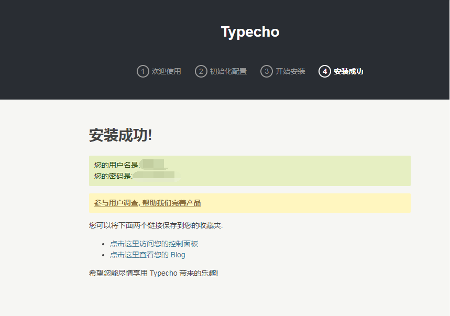Click text 希望您能尽情享用 Typecho 带来的乐趣
This screenshot has width=450, height=316.
click(153, 273)
